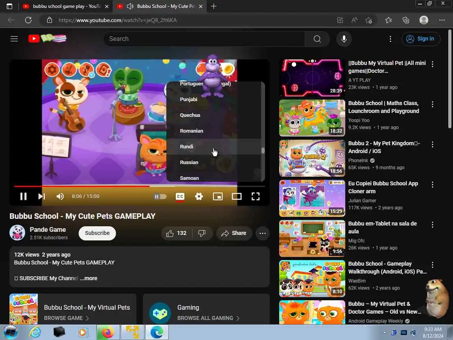The height and width of the screenshot is (340, 453).
Task: Switch to theater mode
Action: tap(237, 197)
